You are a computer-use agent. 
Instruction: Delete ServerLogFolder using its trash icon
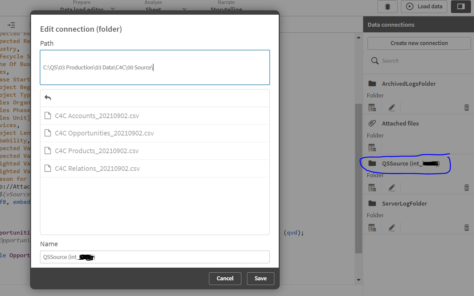[466, 227]
